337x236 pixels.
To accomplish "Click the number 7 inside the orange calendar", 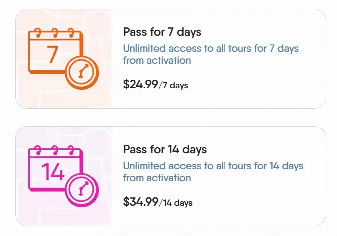I will click(52, 54).
